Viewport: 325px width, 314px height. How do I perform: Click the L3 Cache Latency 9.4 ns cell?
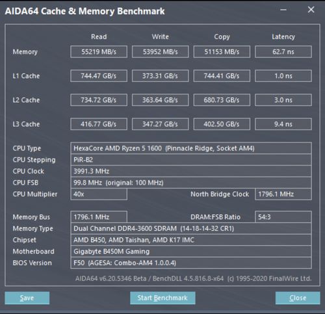(283, 124)
